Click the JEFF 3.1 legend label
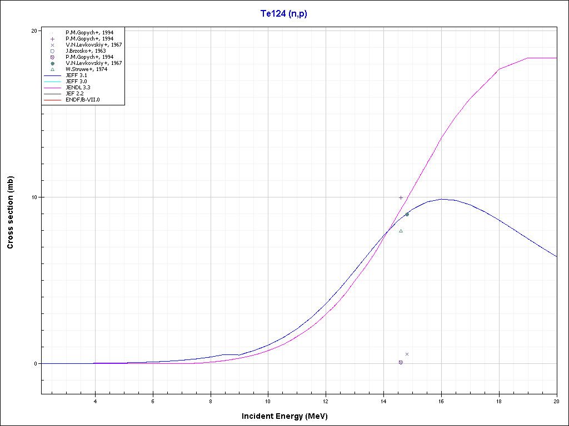Viewport: 569px width, 426px height. pos(76,75)
